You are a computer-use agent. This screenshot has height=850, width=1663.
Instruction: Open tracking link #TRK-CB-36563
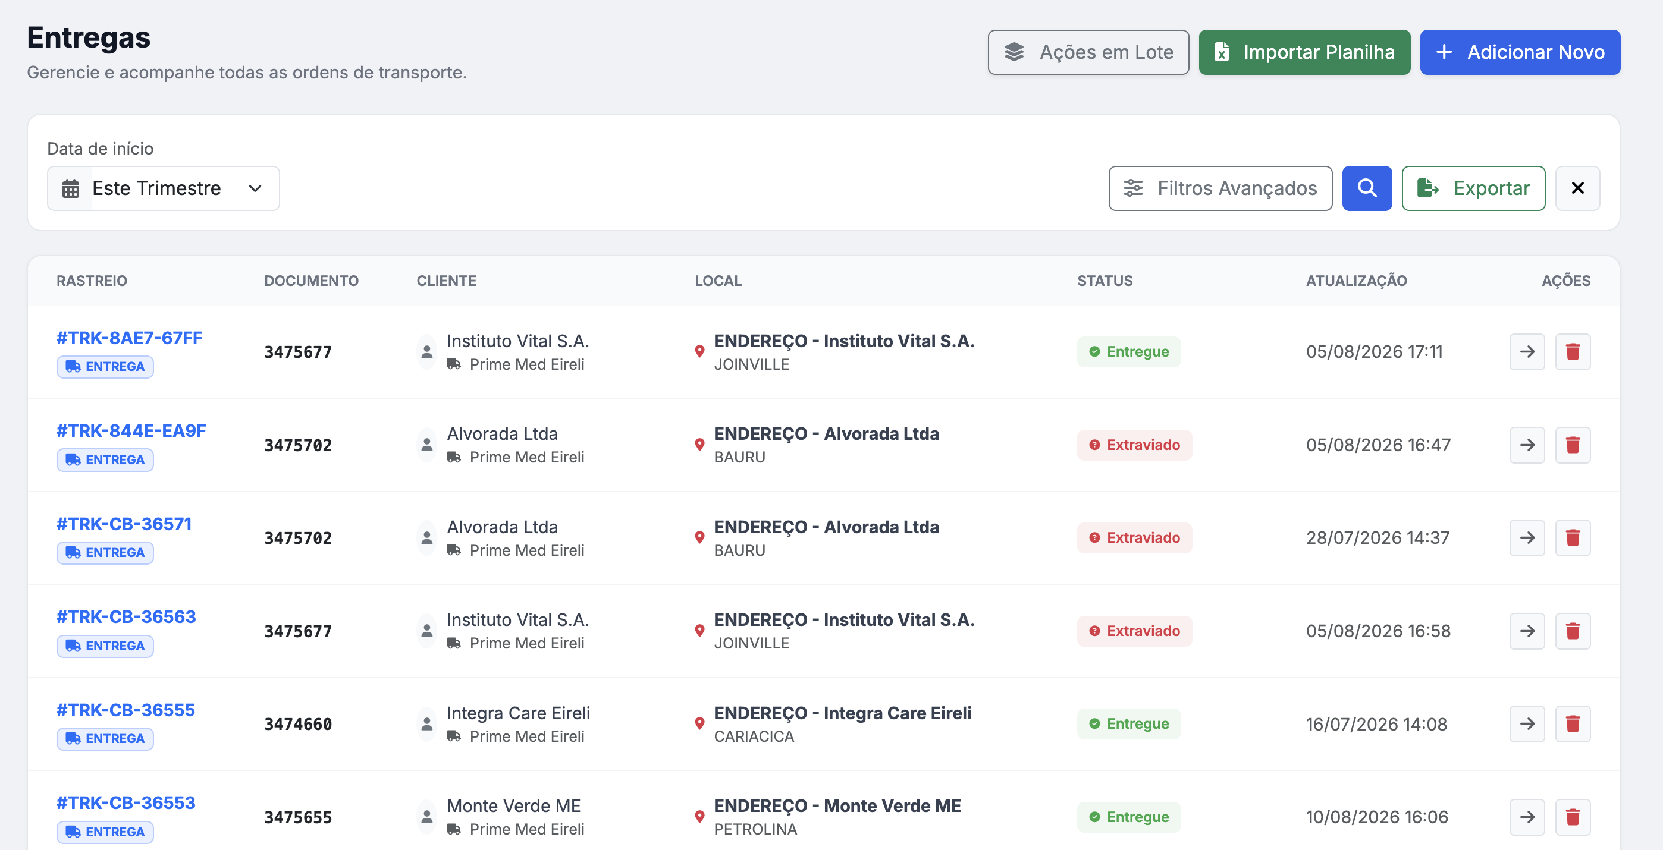coord(126,617)
